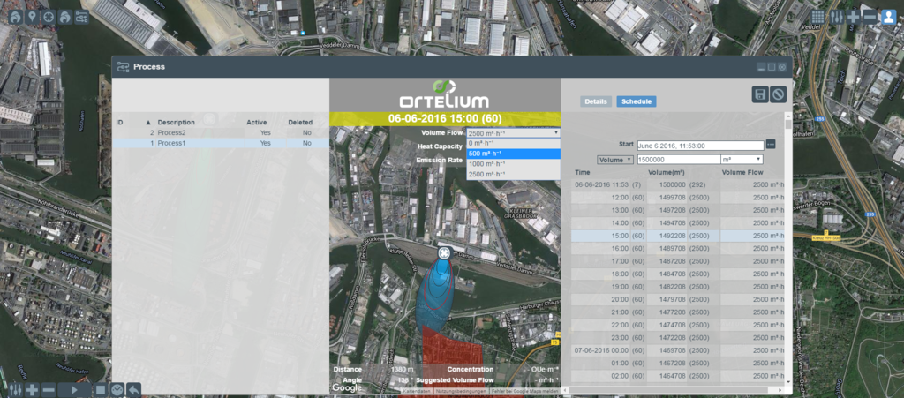Click the ellipsis button next to Start date

[770, 145]
